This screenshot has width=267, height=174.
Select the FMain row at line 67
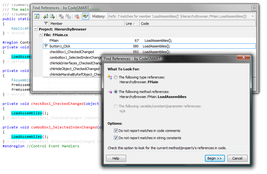(x=149, y=41)
